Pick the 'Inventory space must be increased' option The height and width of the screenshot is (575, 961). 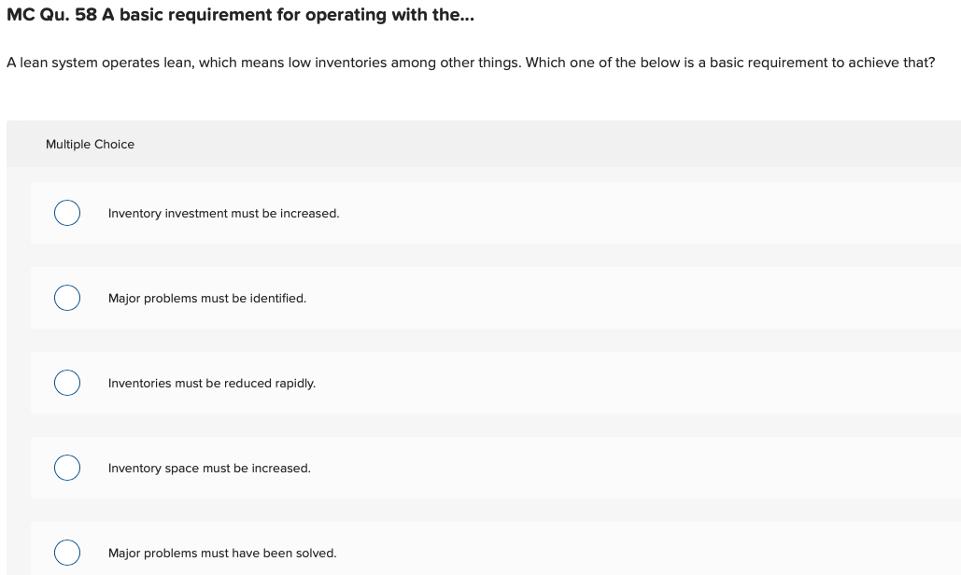coord(66,468)
